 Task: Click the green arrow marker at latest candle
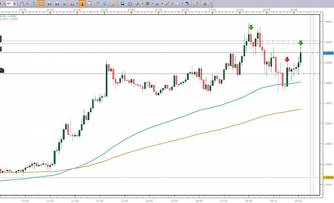click(x=300, y=43)
